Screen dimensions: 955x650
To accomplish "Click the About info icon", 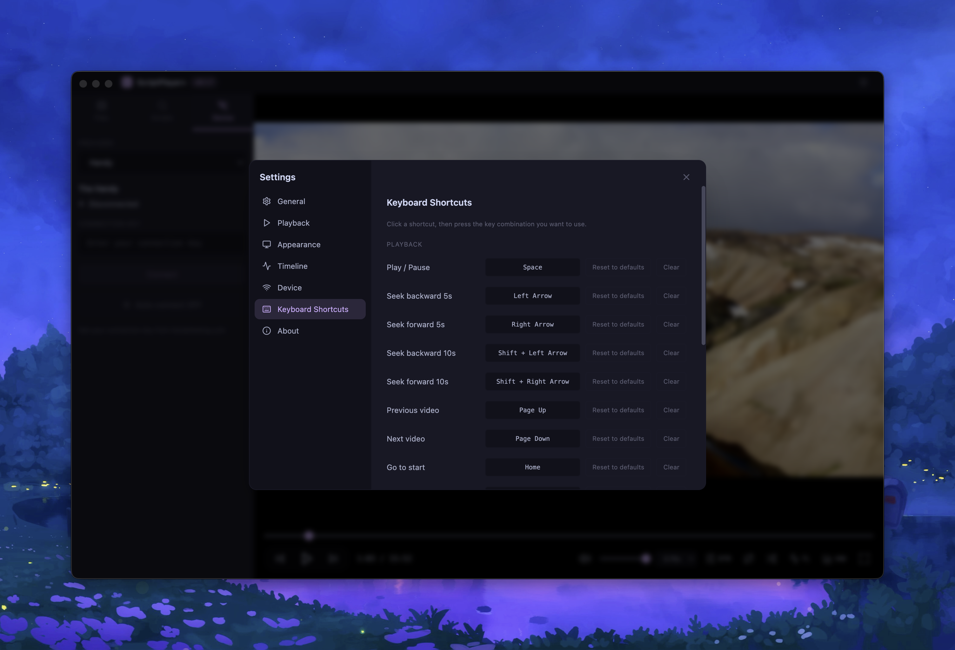I will click(x=267, y=331).
